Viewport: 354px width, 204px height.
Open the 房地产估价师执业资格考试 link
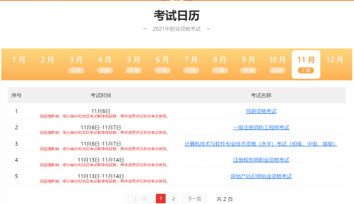(x=261, y=176)
